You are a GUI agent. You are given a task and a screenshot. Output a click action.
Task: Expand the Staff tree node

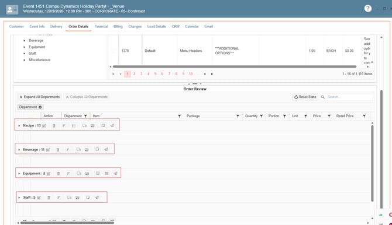click(24, 53)
